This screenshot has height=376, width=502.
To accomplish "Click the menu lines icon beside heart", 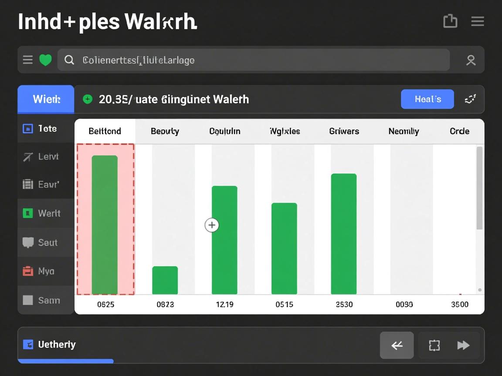I will 28,60.
